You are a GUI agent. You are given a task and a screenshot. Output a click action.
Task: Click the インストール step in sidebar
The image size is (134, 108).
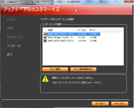14,46
